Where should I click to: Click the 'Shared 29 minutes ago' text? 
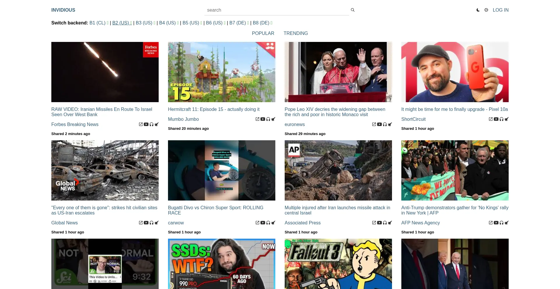pos(305,134)
